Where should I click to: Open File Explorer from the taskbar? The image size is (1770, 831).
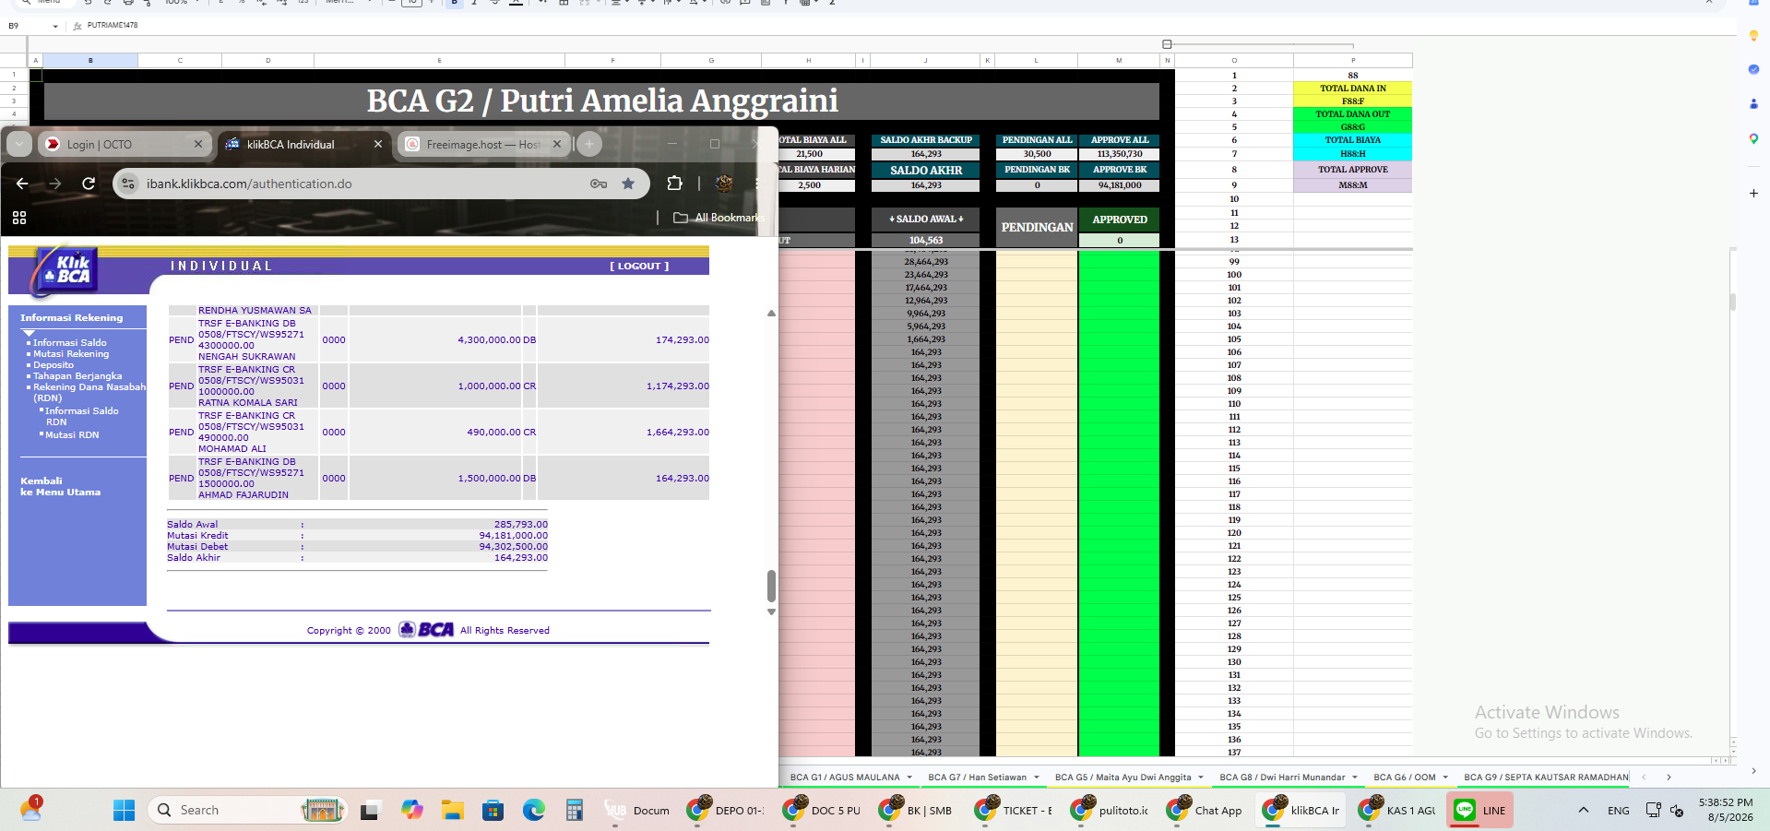pos(452,811)
